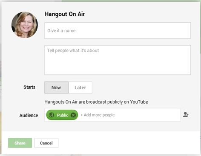Remove the Public audience chip with X
201x156 pixels.
tap(73, 115)
